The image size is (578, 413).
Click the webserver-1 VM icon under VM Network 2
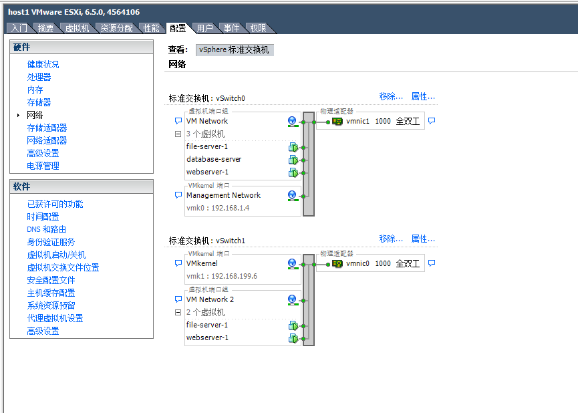coord(293,338)
